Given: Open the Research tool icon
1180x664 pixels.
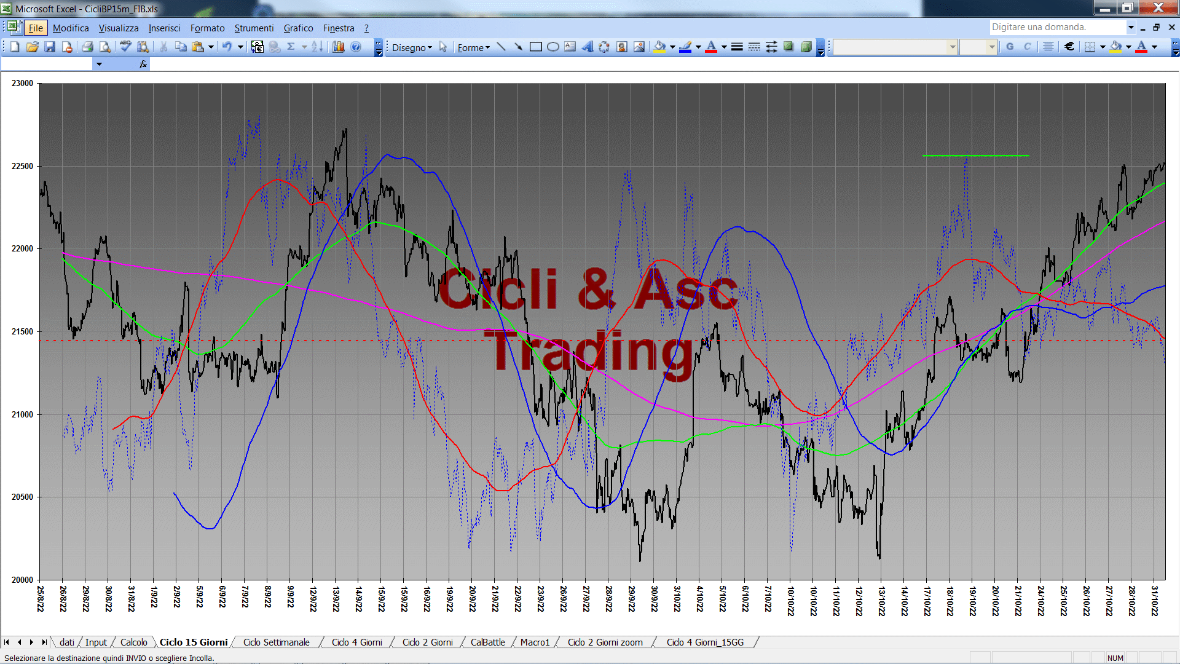Looking at the screenshot, I should pos(143,47).
